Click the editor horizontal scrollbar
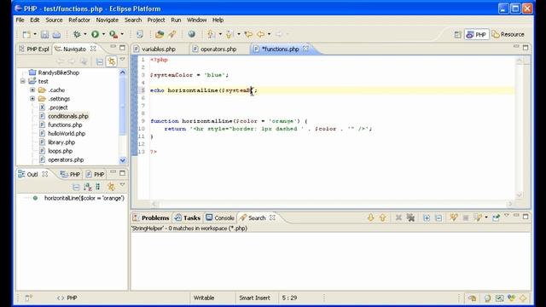 tap(333, 204)
